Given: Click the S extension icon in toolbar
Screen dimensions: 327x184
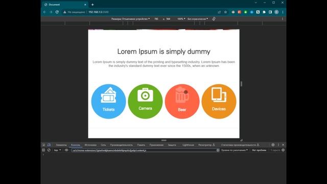Looking at the screenshot, I should click(x=258, y=12).
